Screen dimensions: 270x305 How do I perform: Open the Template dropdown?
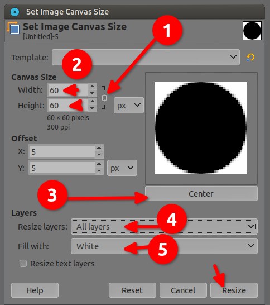tap(146, 57)
